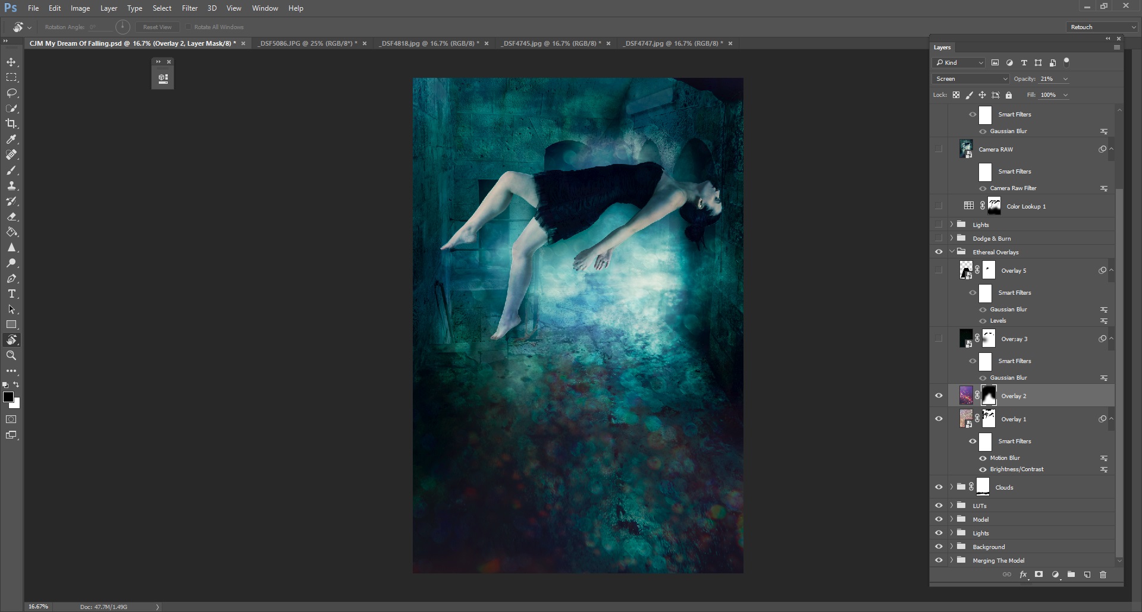Select the Move tool
The height and width of the screenshot is (612, 1142).
[12, 61]
